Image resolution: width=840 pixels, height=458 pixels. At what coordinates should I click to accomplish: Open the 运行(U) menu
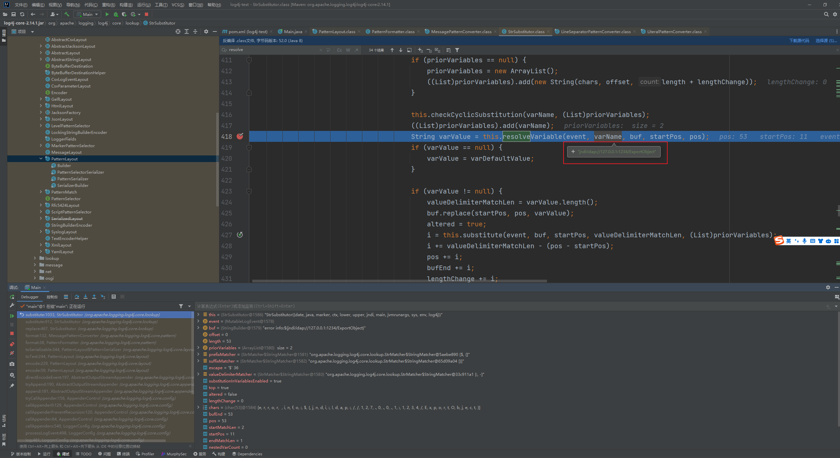point(144,5)
